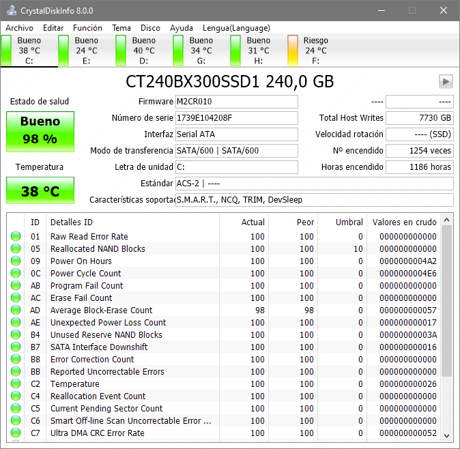Click status circle of Reallocated NAND Blocks
Image resolution: width=460 pixels, height=449 pixels.
point(16,248)
